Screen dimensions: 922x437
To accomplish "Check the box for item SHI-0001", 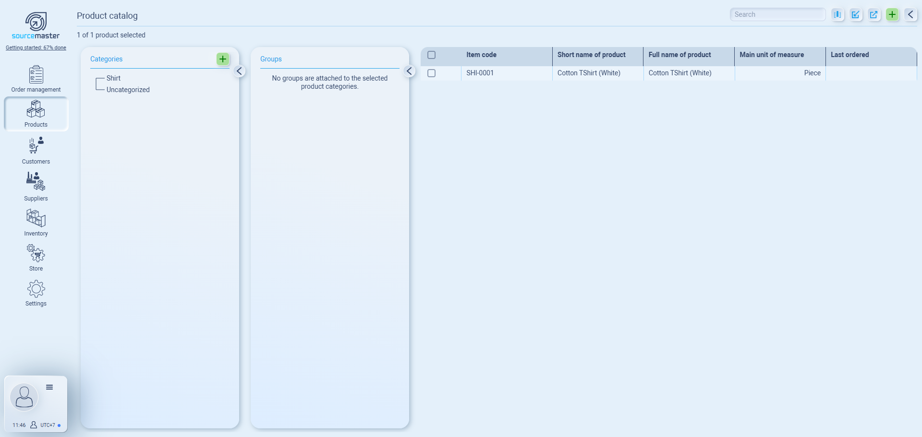I will click(x=432, y=73).
